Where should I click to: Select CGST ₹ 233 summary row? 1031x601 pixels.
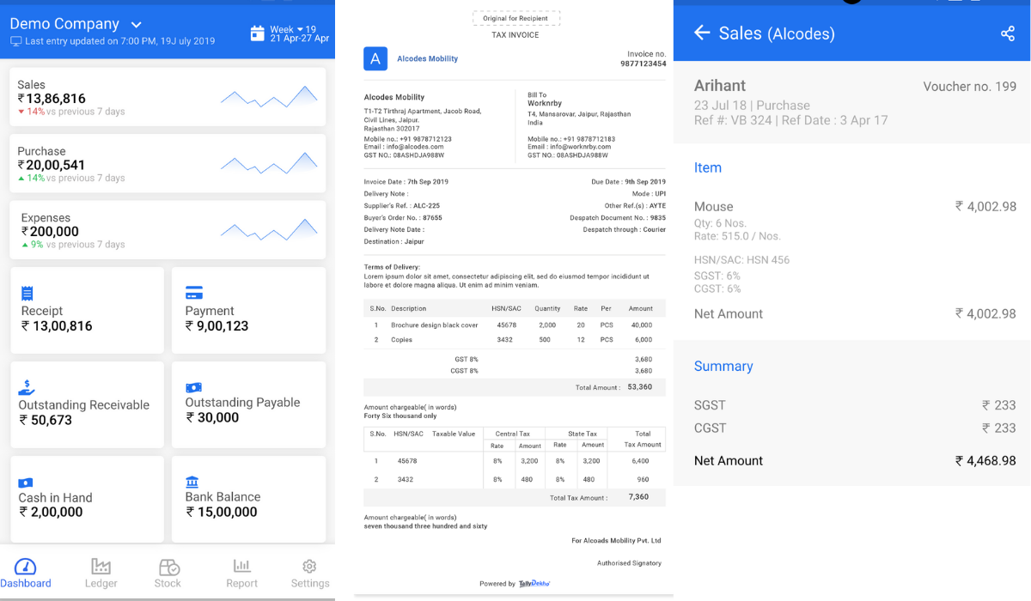855,428
